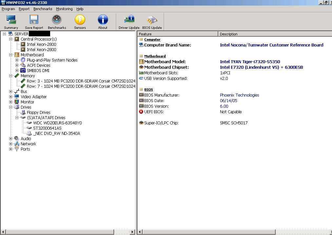
Task: Expand the Network node
Action: point(10,144)
